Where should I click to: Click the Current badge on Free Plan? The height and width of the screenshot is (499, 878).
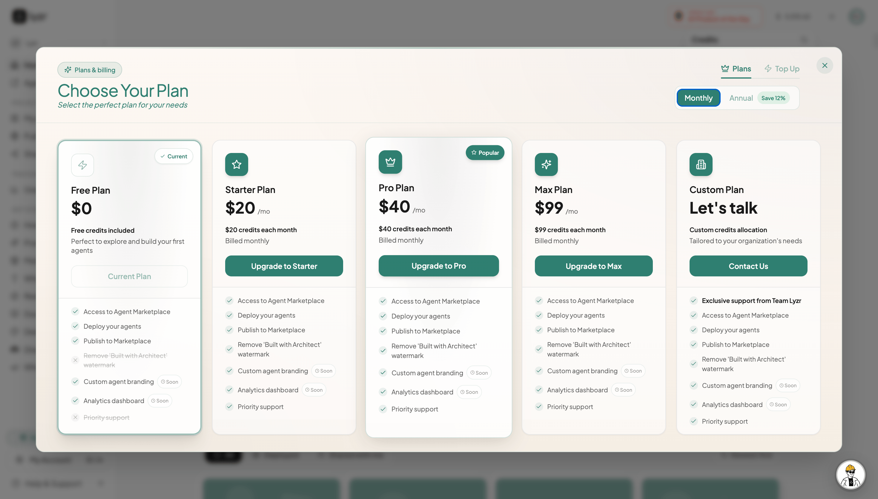pyautogui.click(x=174, y=156)
